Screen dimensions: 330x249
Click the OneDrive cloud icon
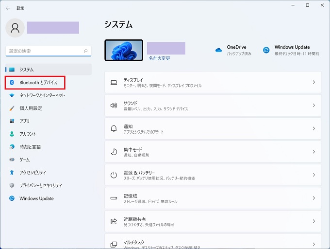click(218, 50)
